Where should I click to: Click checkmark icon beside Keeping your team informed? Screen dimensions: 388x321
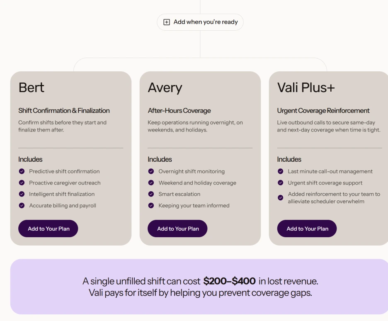point(151,205)
